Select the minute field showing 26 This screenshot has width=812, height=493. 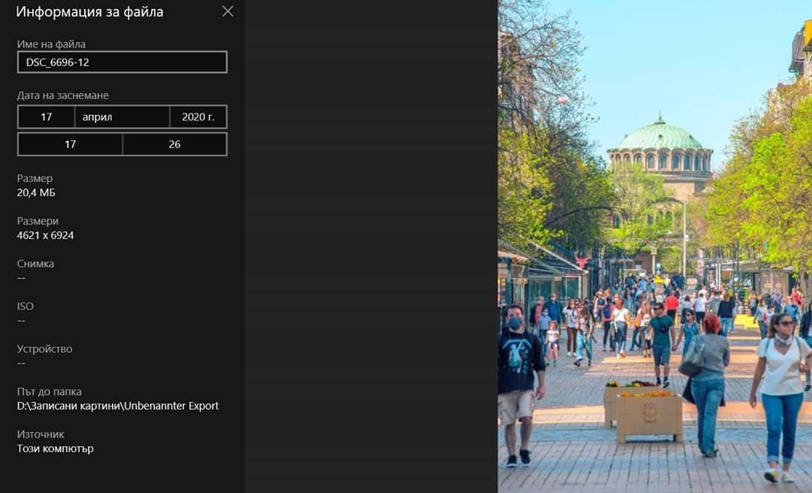[x=174, y=144]
